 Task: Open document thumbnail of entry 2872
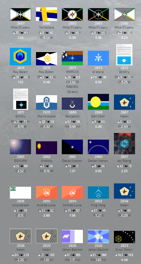(124, 55)
